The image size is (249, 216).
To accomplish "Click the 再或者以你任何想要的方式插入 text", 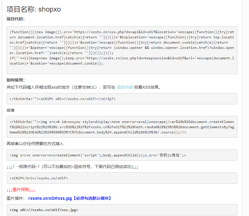I will (x=35, y=144).
